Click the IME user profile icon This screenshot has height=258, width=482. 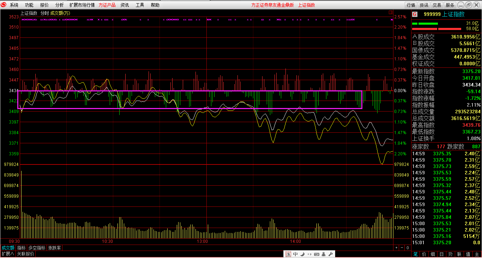[x=324, y=254]
